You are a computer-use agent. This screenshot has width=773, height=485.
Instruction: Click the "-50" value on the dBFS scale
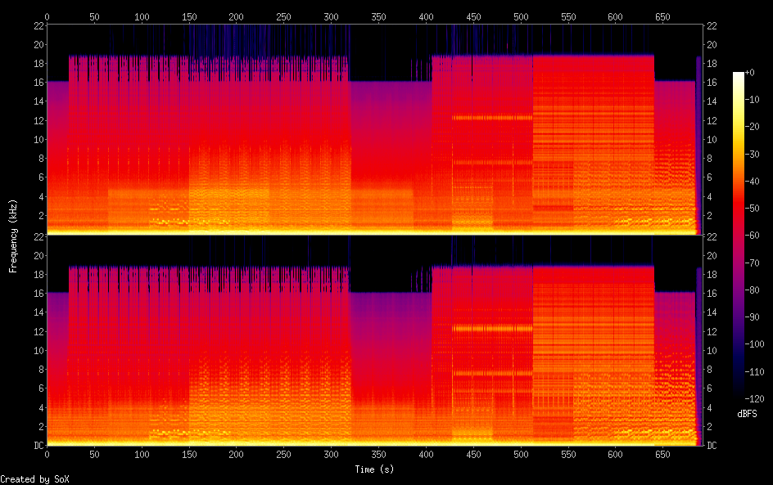click(x=752, y=209)
